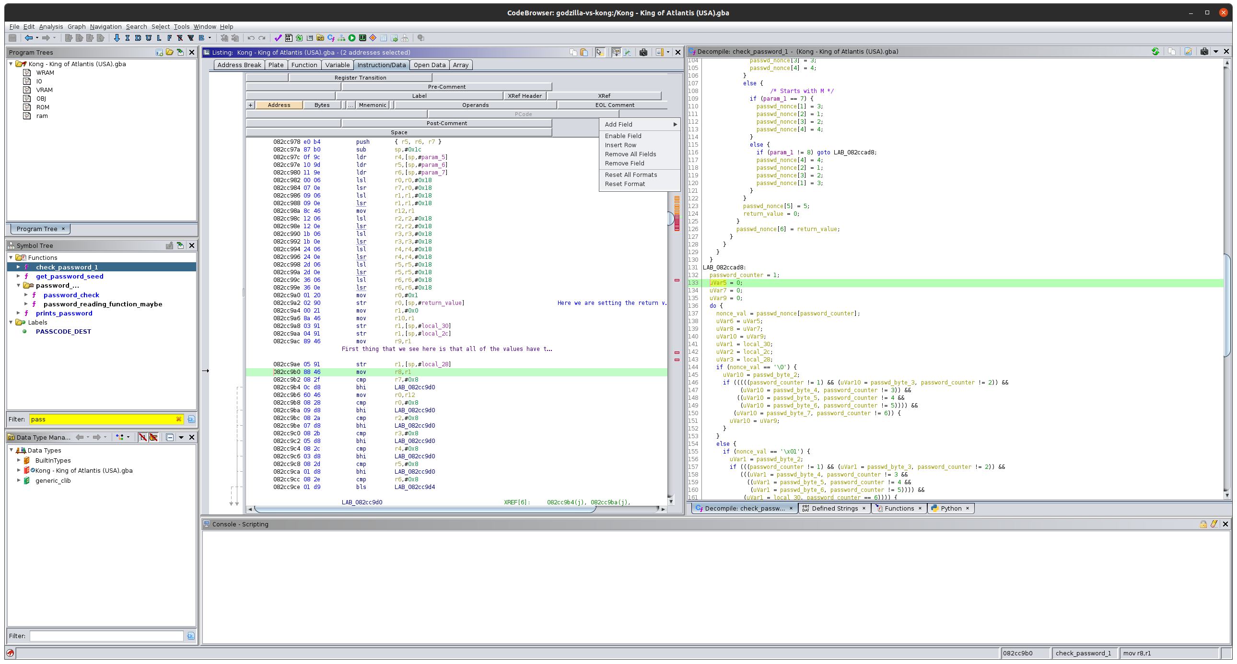
Task: Choose Add Field from context menu
Action: pyautogui.click(x=640, y=124)
